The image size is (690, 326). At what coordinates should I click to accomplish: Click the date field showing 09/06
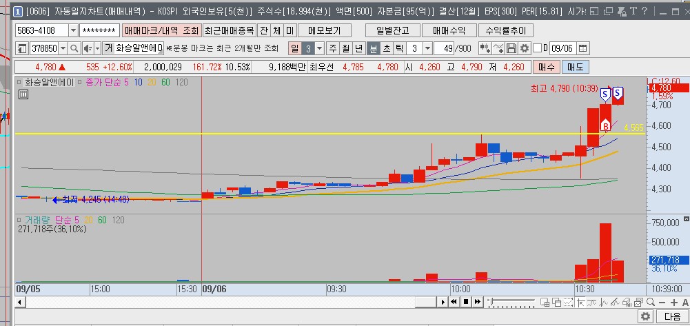pos(563,48)
